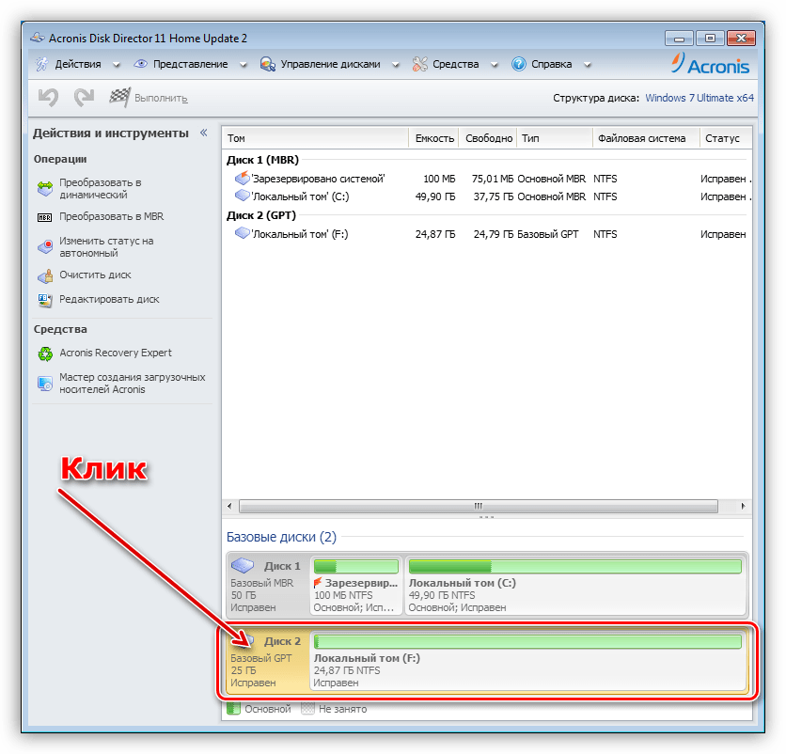Click the Acronis Recovery Expert recycle icon
Image resolution: width=786 pixels, height=754 pixels.
pyautogui.click(x=45, y=353)
